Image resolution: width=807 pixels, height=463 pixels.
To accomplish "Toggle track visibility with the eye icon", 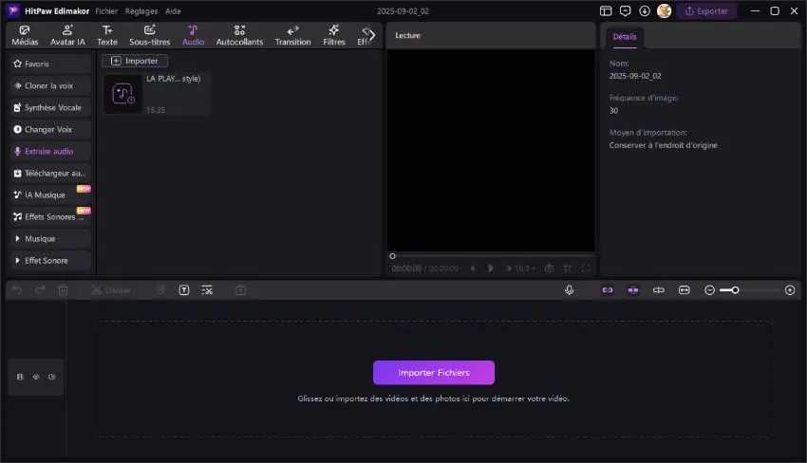I will (36, 377).
